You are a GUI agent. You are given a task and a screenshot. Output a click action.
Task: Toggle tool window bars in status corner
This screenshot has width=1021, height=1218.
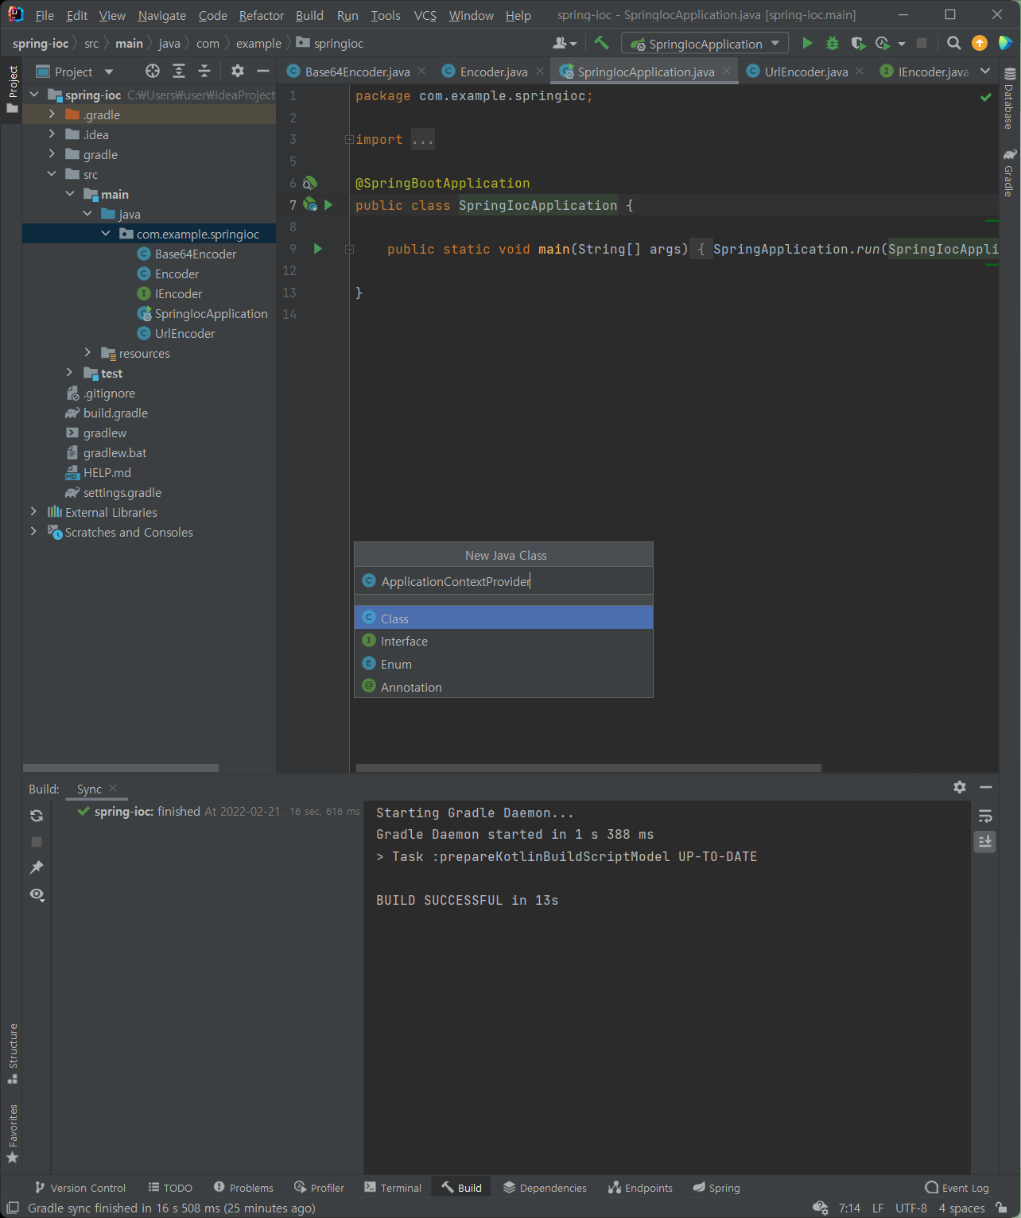pos(13,1208)
